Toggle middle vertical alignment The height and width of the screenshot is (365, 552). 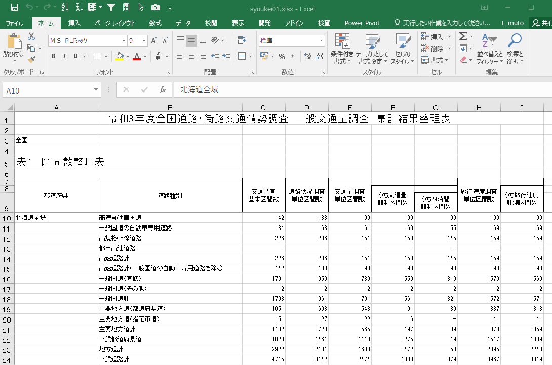point(191,40)
